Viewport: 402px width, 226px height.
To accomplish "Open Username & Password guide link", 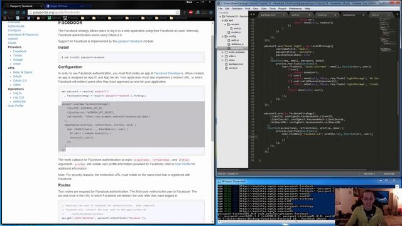I will [23, 35].
